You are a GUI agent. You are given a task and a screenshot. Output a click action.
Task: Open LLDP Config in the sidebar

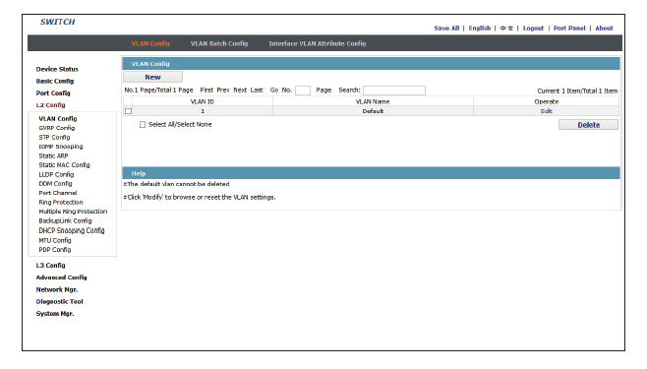56,174
